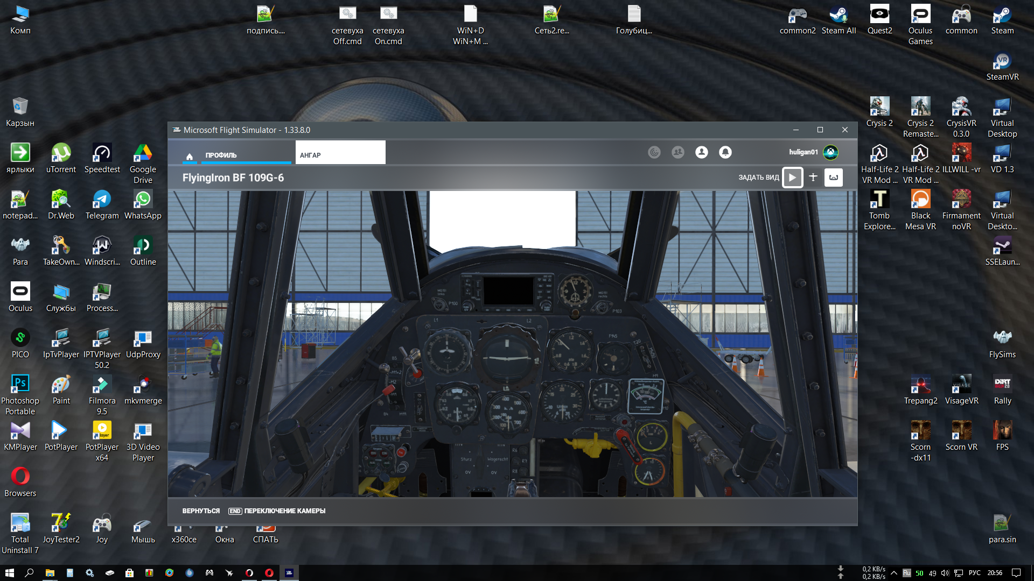Open the Windows Start menu

tap(9, 573)
